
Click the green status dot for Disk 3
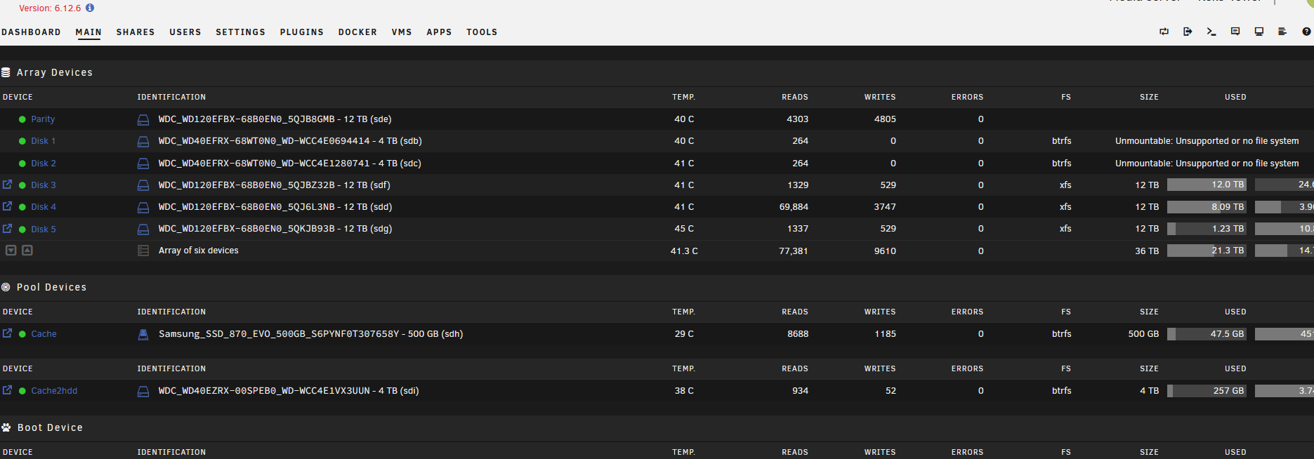click(x=22, y=185)
